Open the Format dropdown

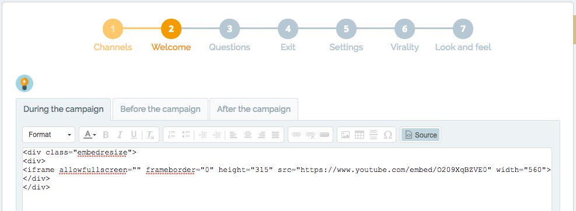49,135
